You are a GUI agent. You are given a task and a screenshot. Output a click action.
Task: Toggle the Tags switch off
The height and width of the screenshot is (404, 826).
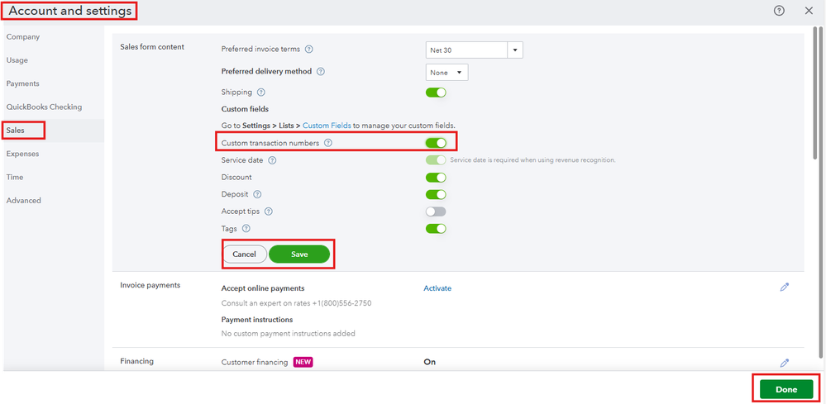tap(436, 229)
